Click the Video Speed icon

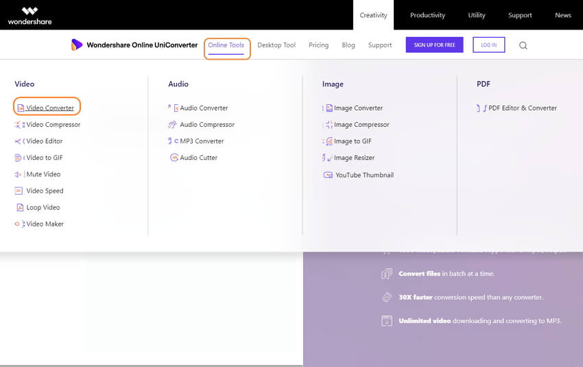(19, 191)
